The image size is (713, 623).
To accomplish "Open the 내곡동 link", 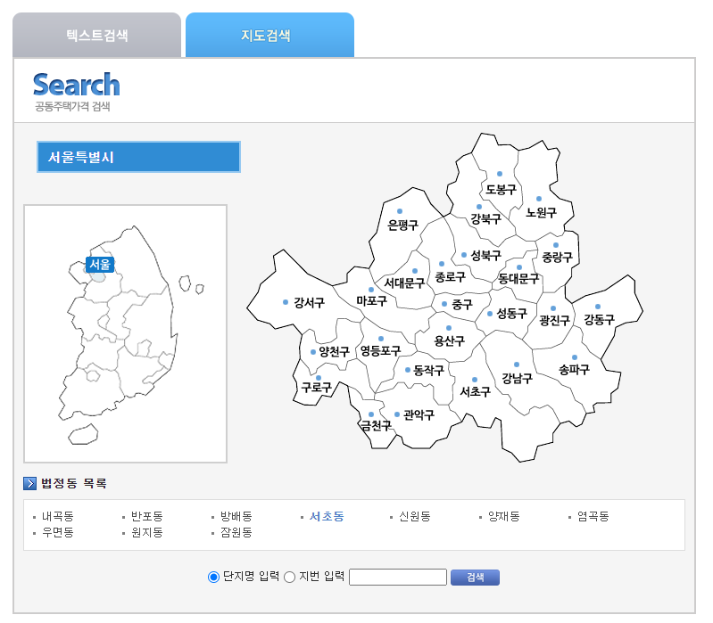I will point(58,516).
